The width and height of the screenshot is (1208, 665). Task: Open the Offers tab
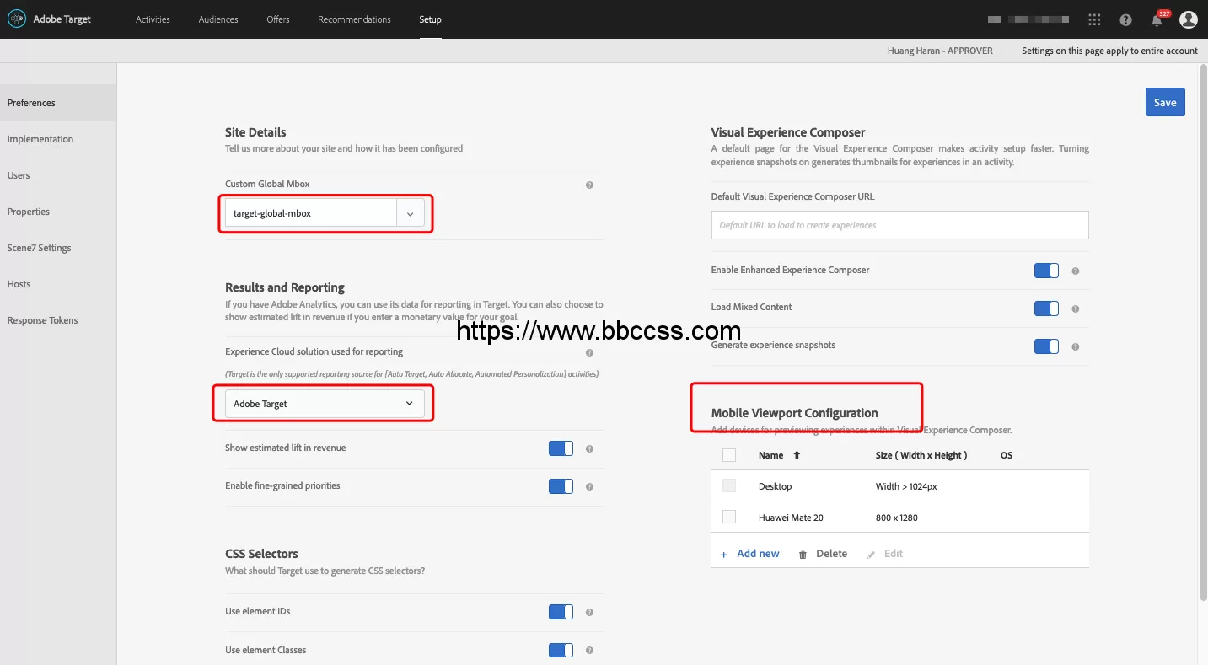[x=278, y=19]
